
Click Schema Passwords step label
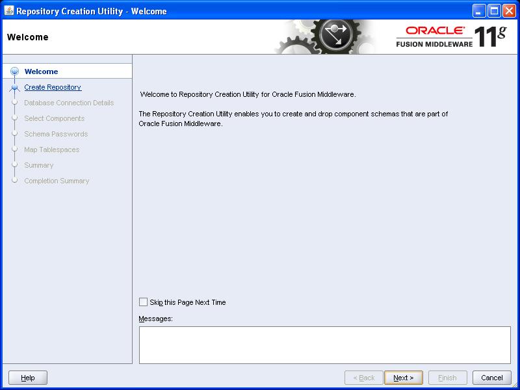56,134
